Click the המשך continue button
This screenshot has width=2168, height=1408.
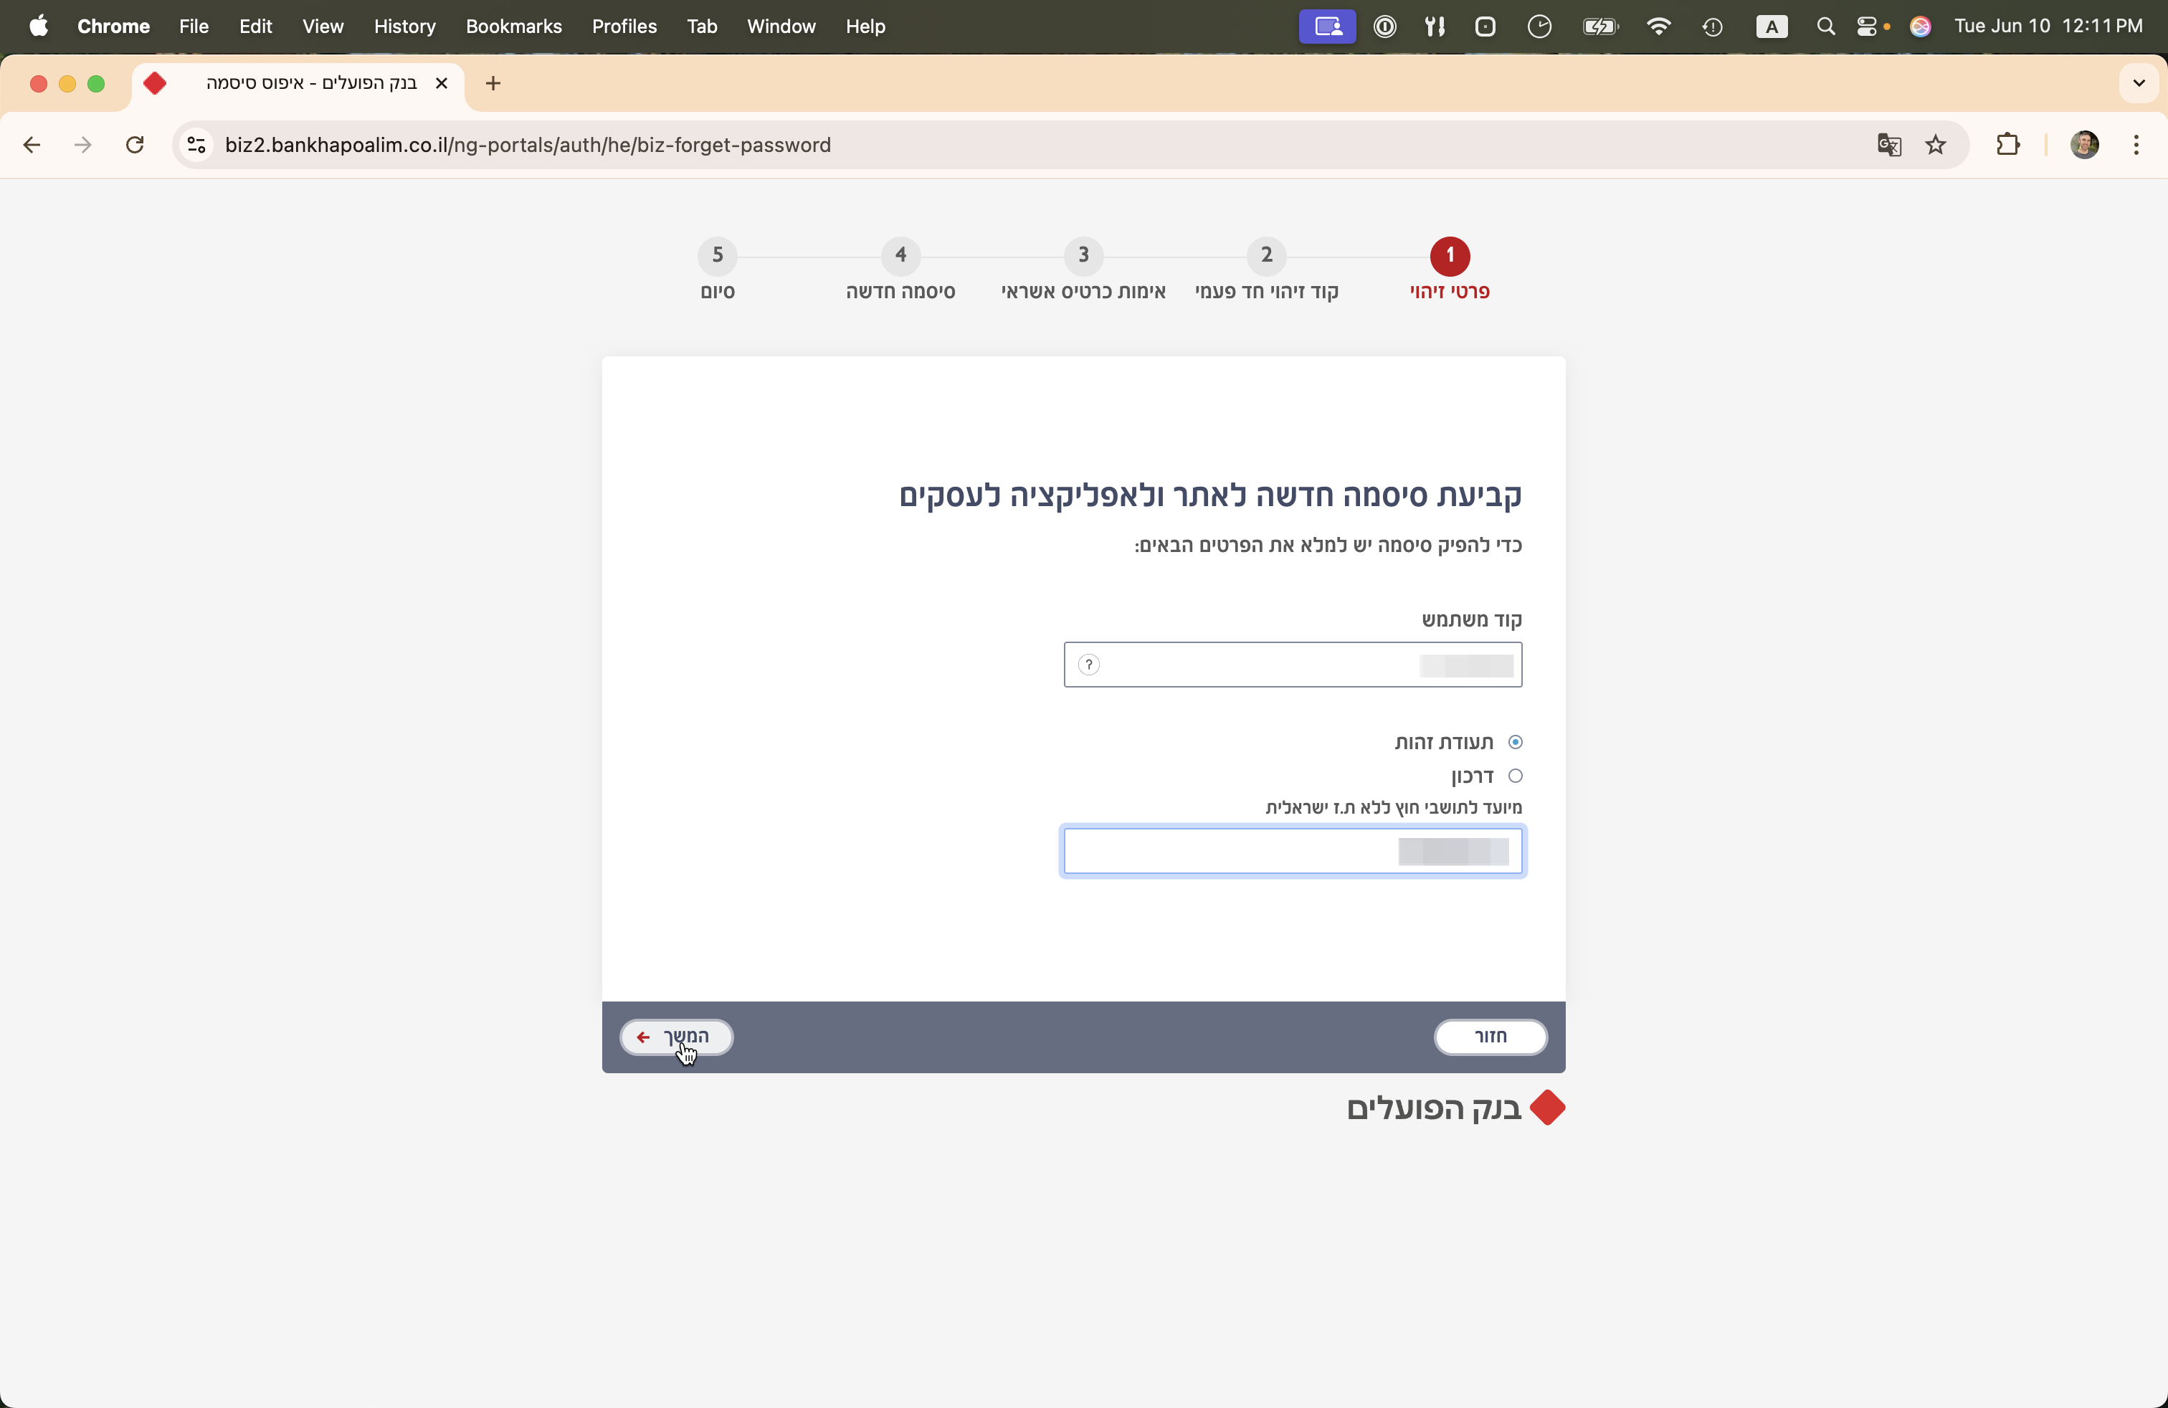(x=677, y=1037)
